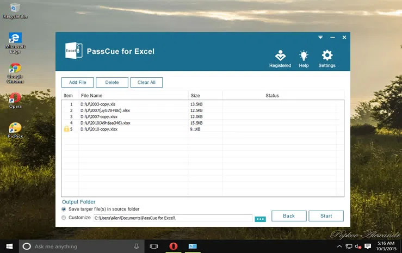Select the Customize output folder option

click(64, 218)
